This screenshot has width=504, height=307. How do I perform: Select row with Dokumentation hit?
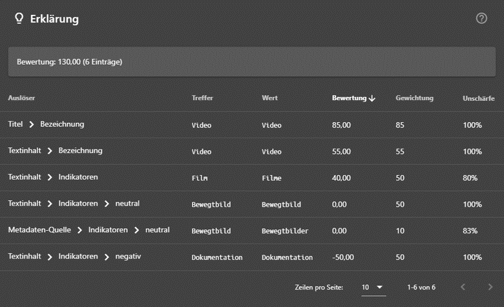[252, 257]
